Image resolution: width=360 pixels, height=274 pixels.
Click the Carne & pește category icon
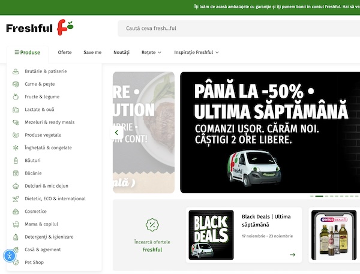coord(16,84)
